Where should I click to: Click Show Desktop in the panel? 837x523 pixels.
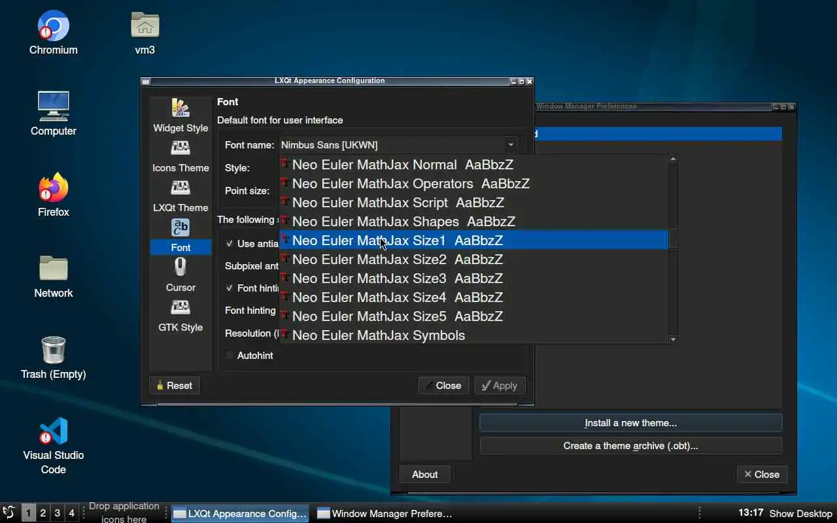pyautogui.click(x=800, y=513)
